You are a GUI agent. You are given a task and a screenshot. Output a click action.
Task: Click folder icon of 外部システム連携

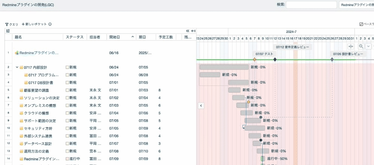[x=21, y=136]
